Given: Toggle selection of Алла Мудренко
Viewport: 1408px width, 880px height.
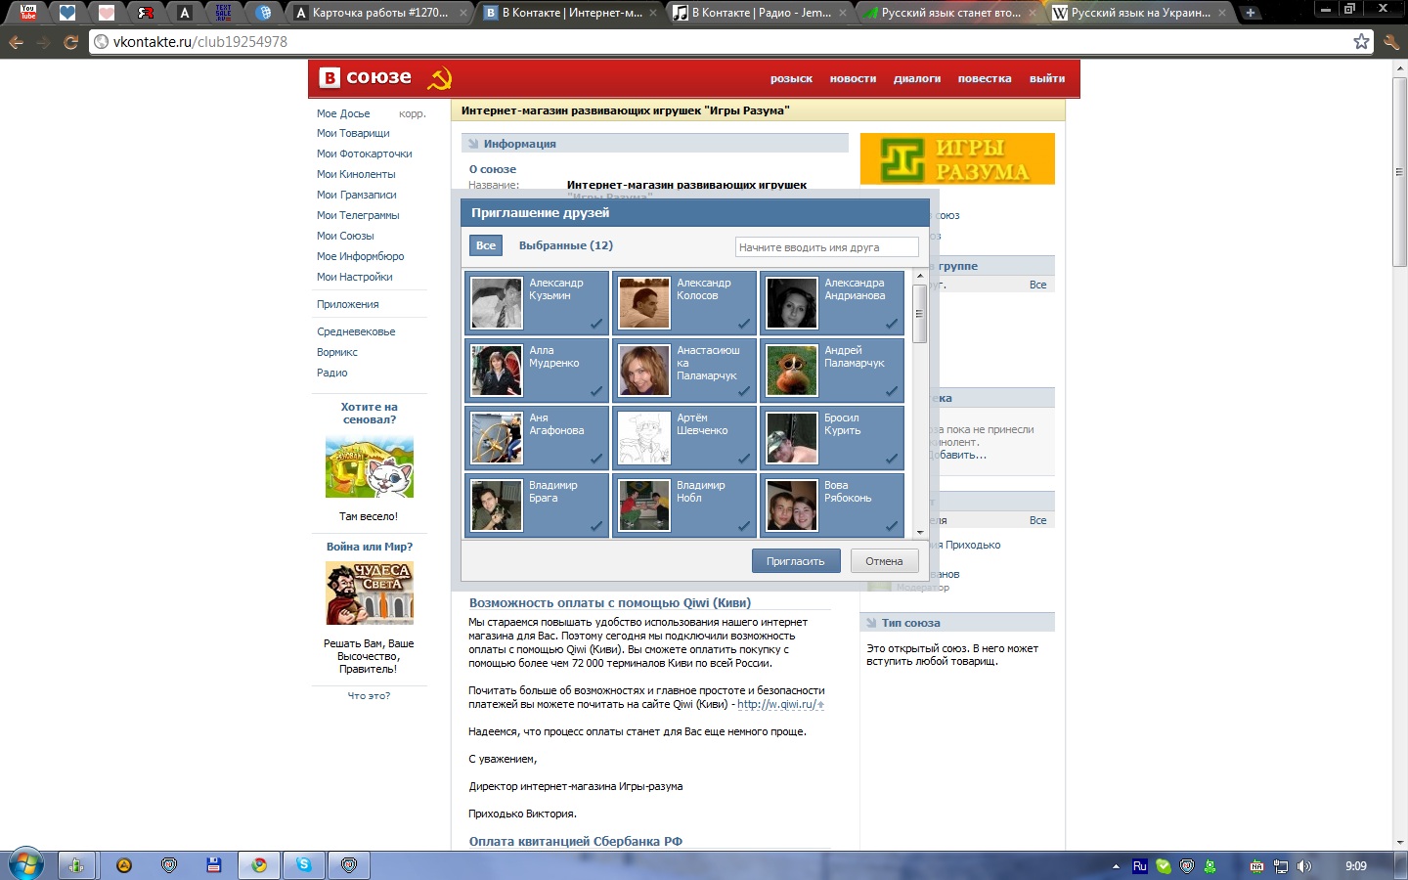Looking at the screenshot, I should click(537, 371).
